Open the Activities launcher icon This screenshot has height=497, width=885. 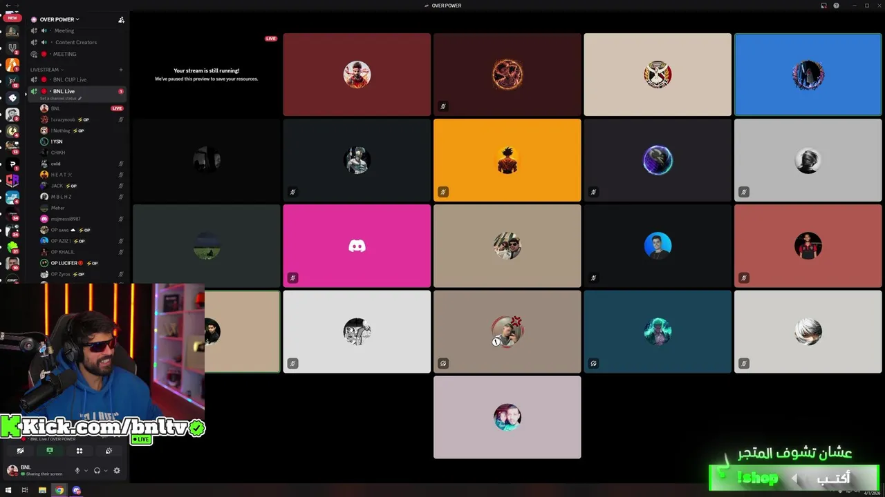click(80, 451)
